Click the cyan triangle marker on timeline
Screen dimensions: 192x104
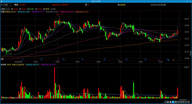point(168,60)
